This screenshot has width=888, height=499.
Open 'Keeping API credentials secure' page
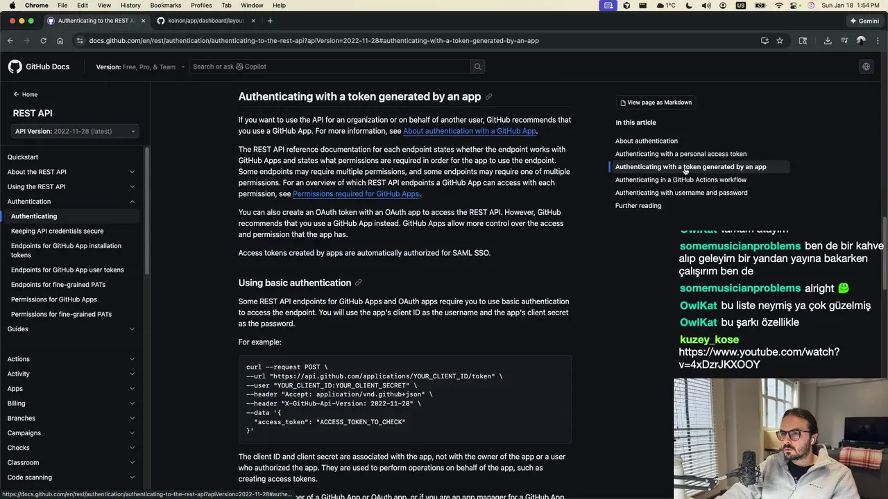click(57, 231)
